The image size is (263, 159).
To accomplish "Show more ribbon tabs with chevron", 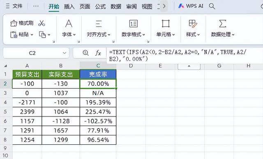I will pyautogui.click(x=164, y=7).
